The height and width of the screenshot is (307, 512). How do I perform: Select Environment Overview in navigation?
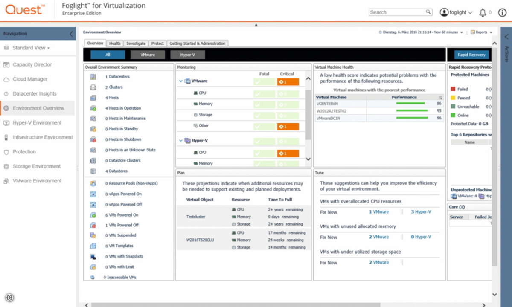[38, 108]
